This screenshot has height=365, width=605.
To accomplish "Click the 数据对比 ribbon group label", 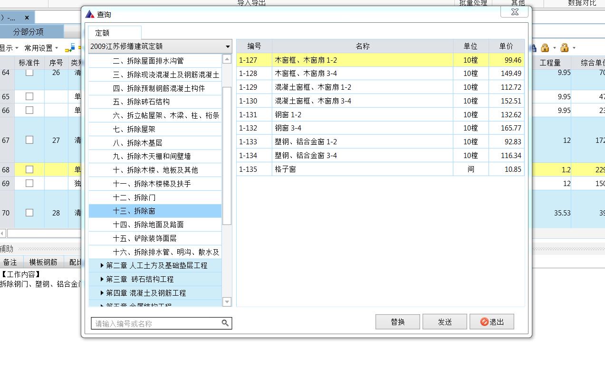I will coord(582,3).
